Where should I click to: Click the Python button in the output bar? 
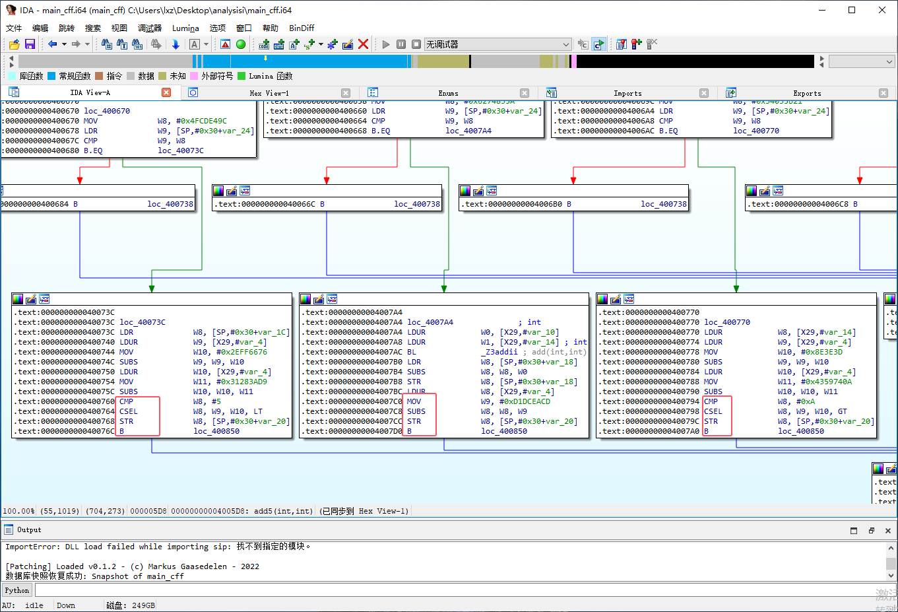[x=17, y=590]
